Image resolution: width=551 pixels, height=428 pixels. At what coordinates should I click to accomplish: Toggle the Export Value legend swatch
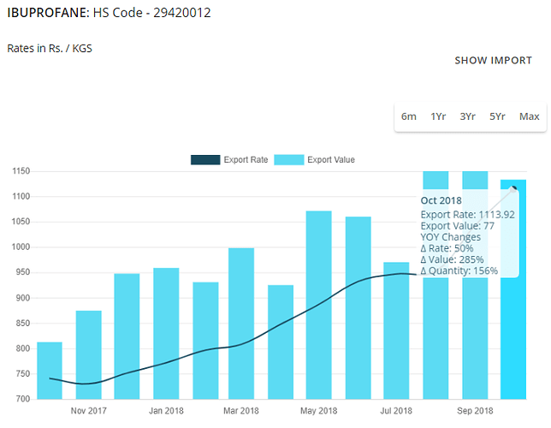(x=289, y=160)
